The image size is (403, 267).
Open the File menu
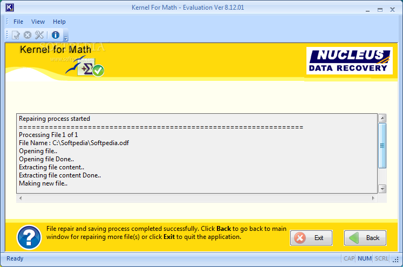18,22
